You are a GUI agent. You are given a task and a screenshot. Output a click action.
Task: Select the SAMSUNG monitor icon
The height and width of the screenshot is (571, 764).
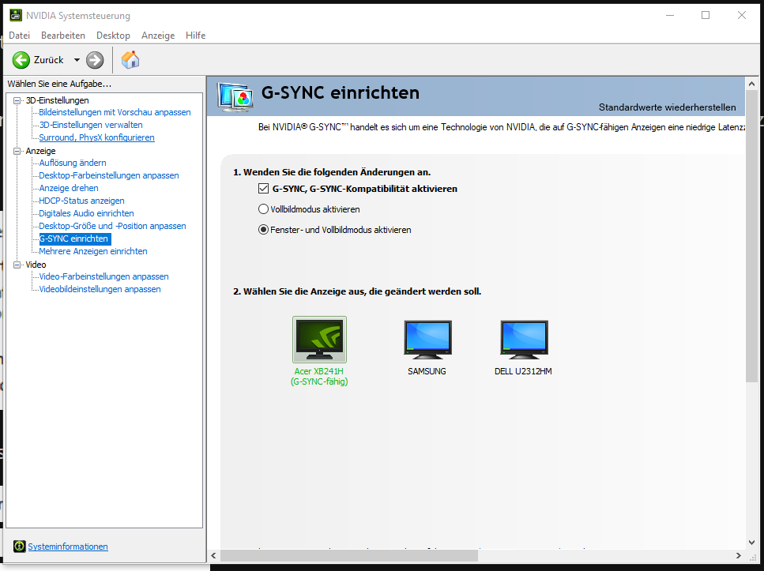tap(427, 340)
